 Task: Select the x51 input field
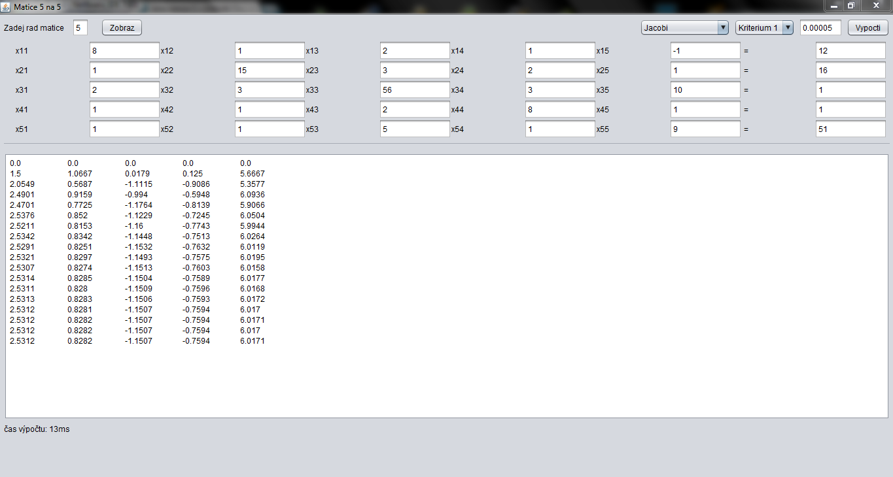click(x=124, y=129)
